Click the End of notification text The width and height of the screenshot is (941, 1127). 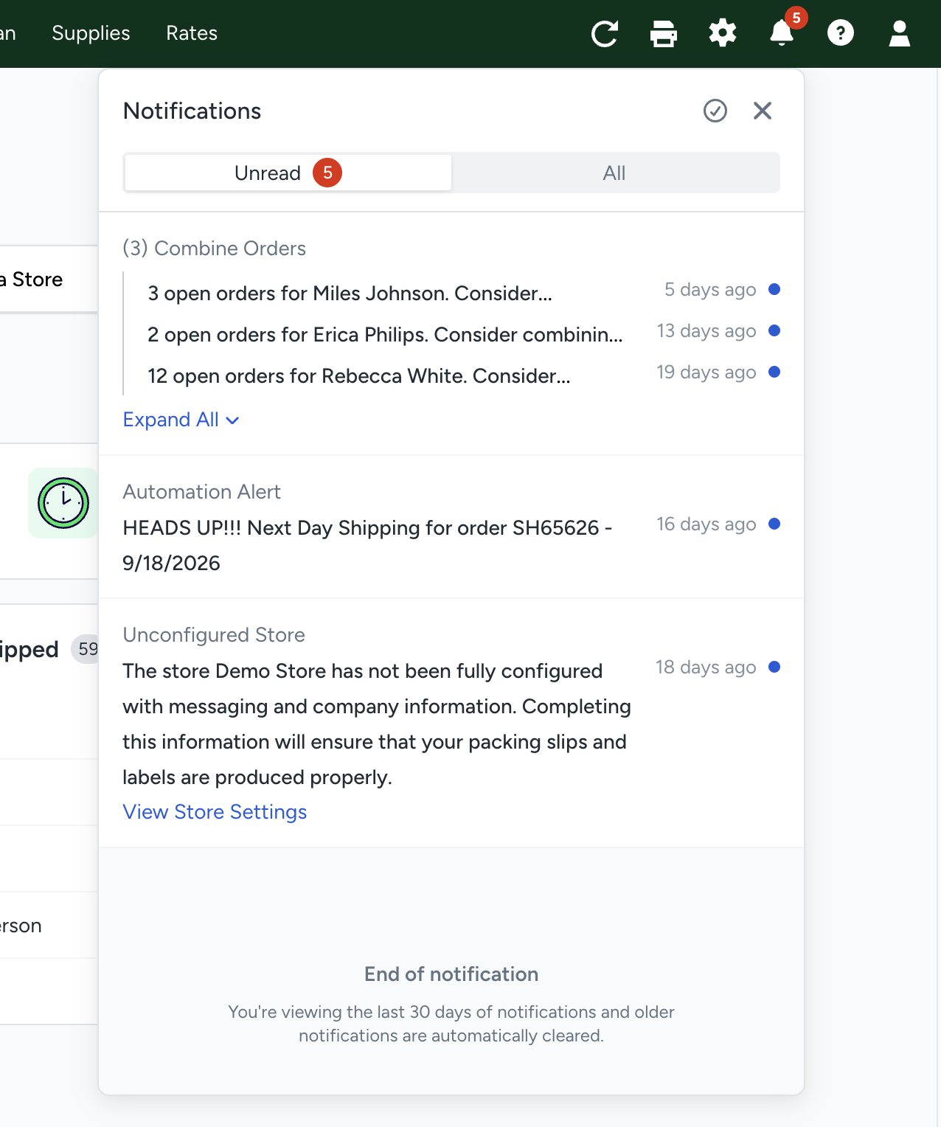(x=451, y=974)
